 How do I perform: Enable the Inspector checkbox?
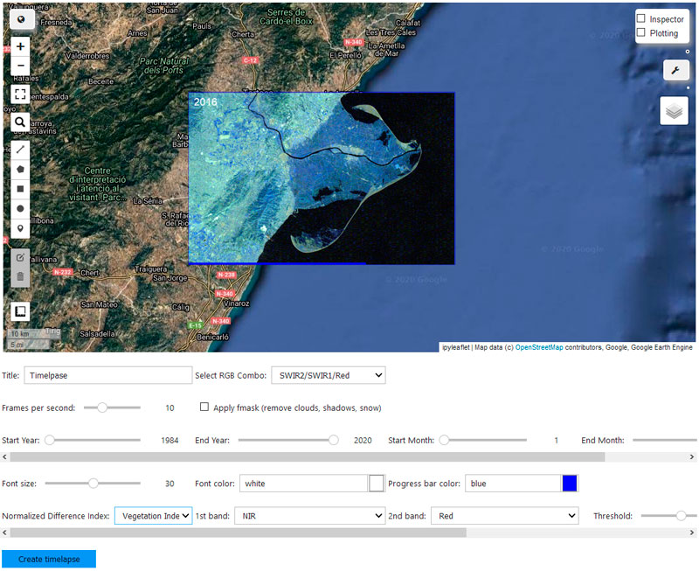pyautogui.click(x=641, y=18)
